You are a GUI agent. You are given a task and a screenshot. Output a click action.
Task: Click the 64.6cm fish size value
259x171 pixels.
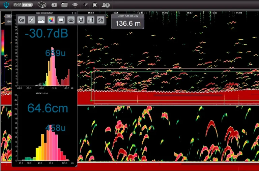[48, 108]
